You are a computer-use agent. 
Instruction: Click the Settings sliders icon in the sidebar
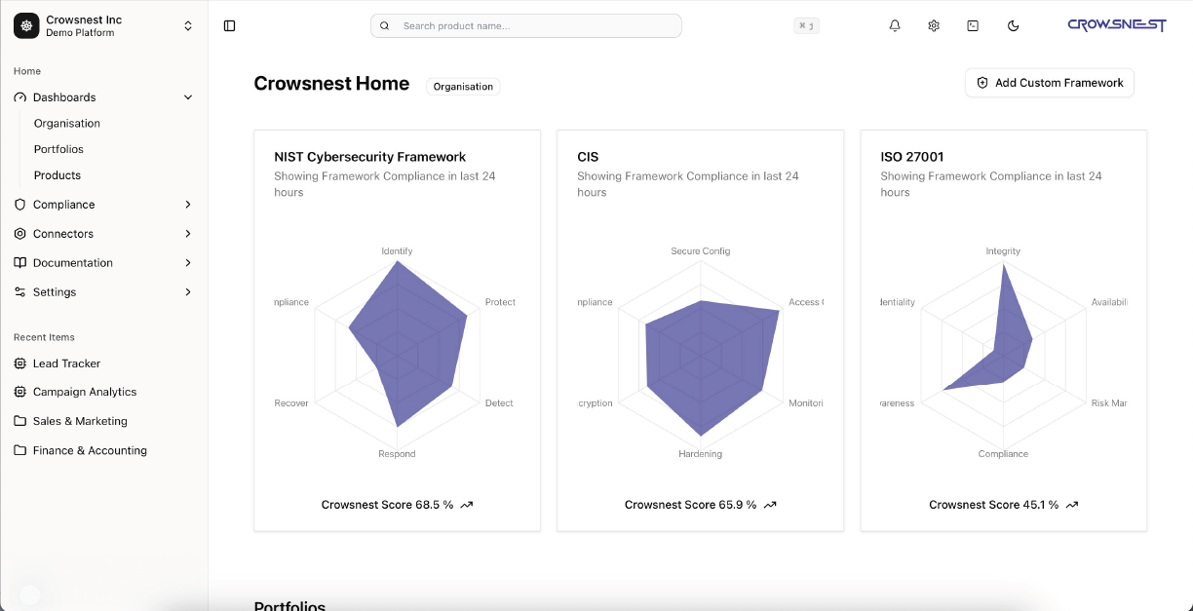(20, 292)
